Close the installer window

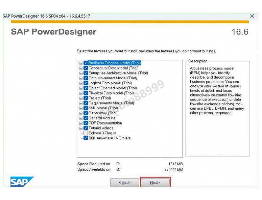click(x=252, y=16)
